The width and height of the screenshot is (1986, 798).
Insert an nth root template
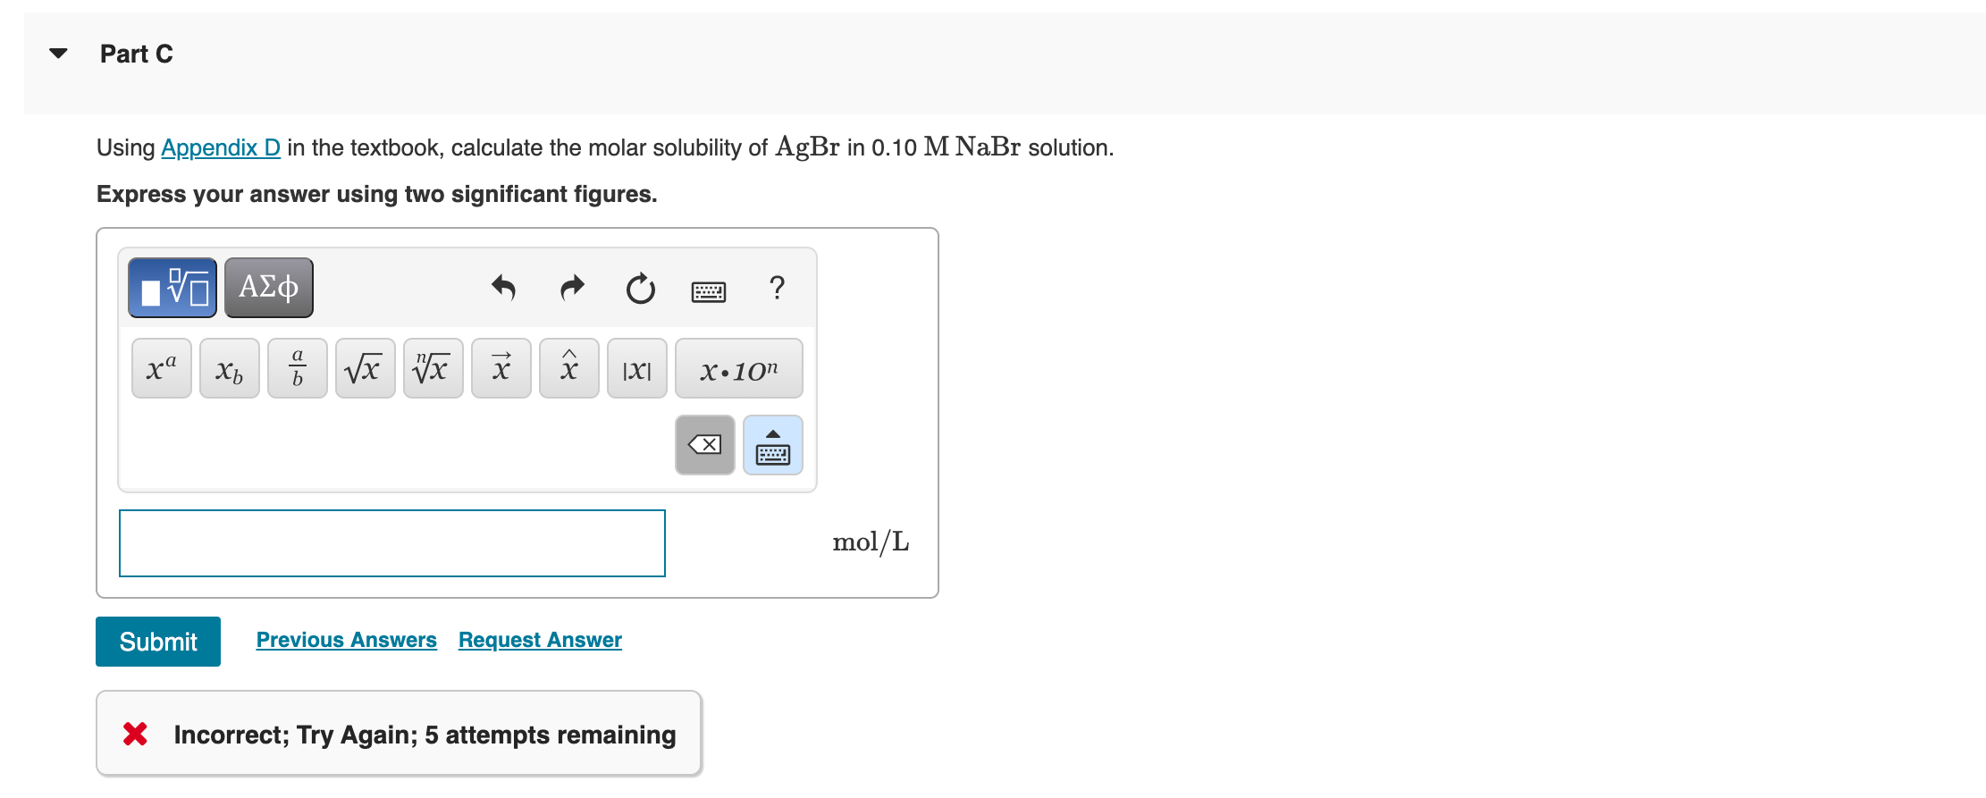[x=433, y=368]
